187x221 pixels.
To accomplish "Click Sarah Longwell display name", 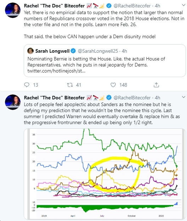I will 52,51.
